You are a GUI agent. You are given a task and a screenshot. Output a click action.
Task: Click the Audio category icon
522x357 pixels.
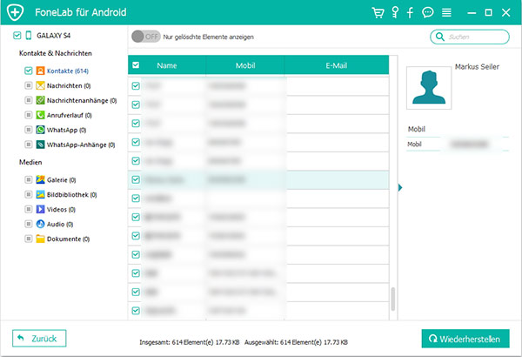coord(40,224)
